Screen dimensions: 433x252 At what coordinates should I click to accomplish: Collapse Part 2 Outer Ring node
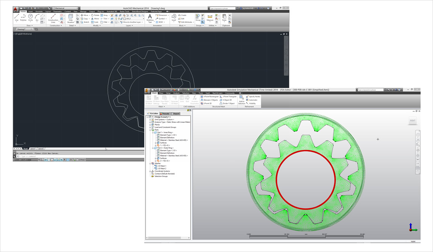point(153,148)
